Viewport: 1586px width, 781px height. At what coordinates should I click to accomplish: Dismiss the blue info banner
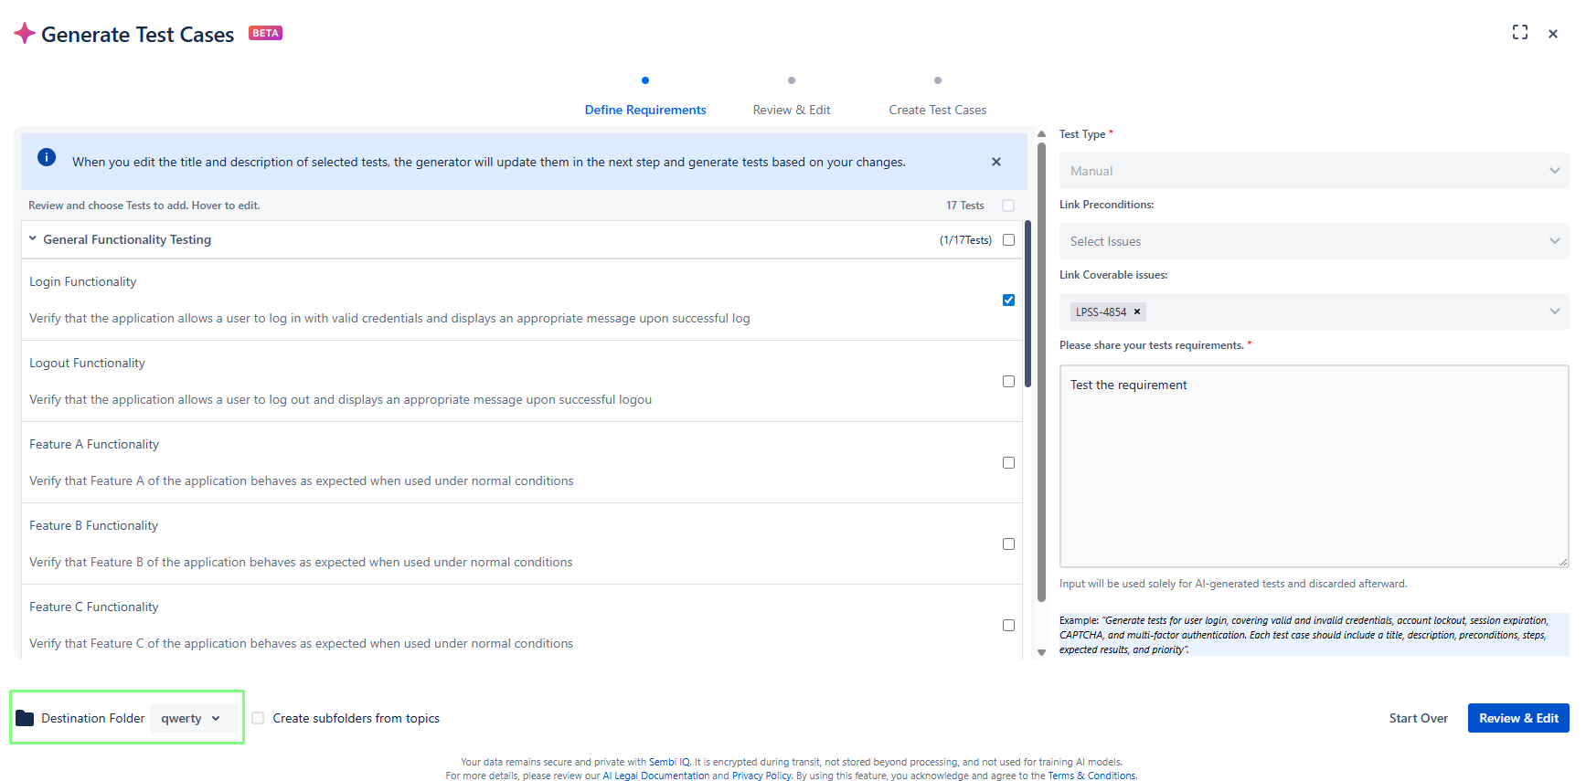click(x=995, y=162)
